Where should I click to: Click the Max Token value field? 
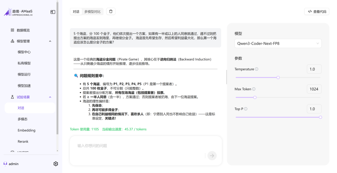314,89
